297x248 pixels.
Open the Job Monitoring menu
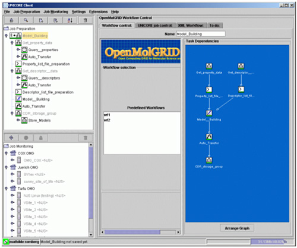pos(56,12)
